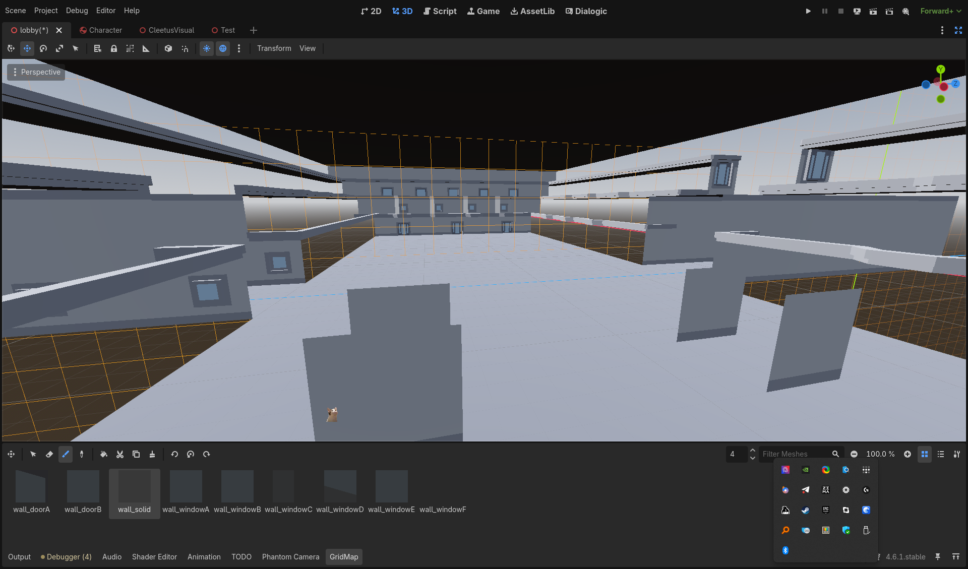The image size is (968, 569).
Task: Open the Perspective viewport menu
Action: [x=36, y=72]
